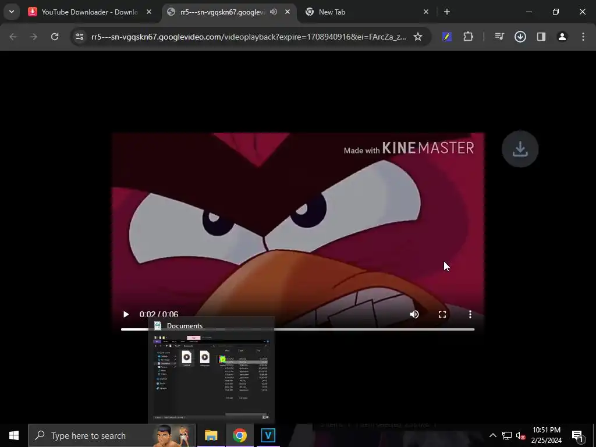596x447 pixels.
Task: Open Google Chrome from taskbar
Action: (239, 435)
